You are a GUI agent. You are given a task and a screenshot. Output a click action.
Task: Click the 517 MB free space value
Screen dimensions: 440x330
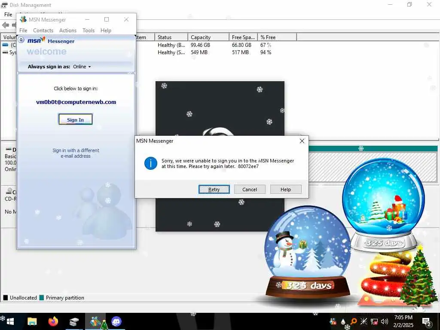[x=240, y=52]
